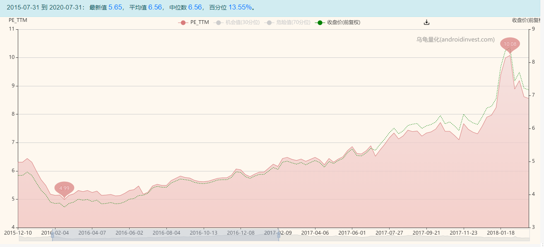The height and width of the screenshot is (247, 544).
Task: Click the gray 危险值(70分位) legend dot
Action: tap(270, 23)
